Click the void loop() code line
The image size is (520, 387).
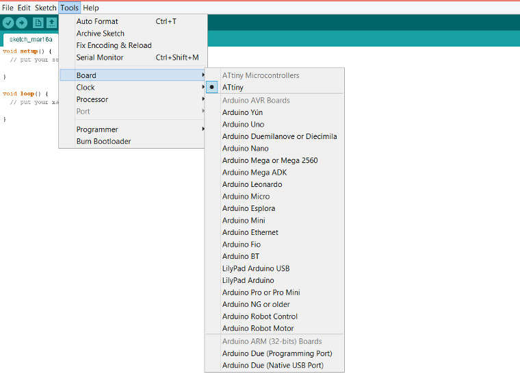pyautogui.click(x=25, y=94)
